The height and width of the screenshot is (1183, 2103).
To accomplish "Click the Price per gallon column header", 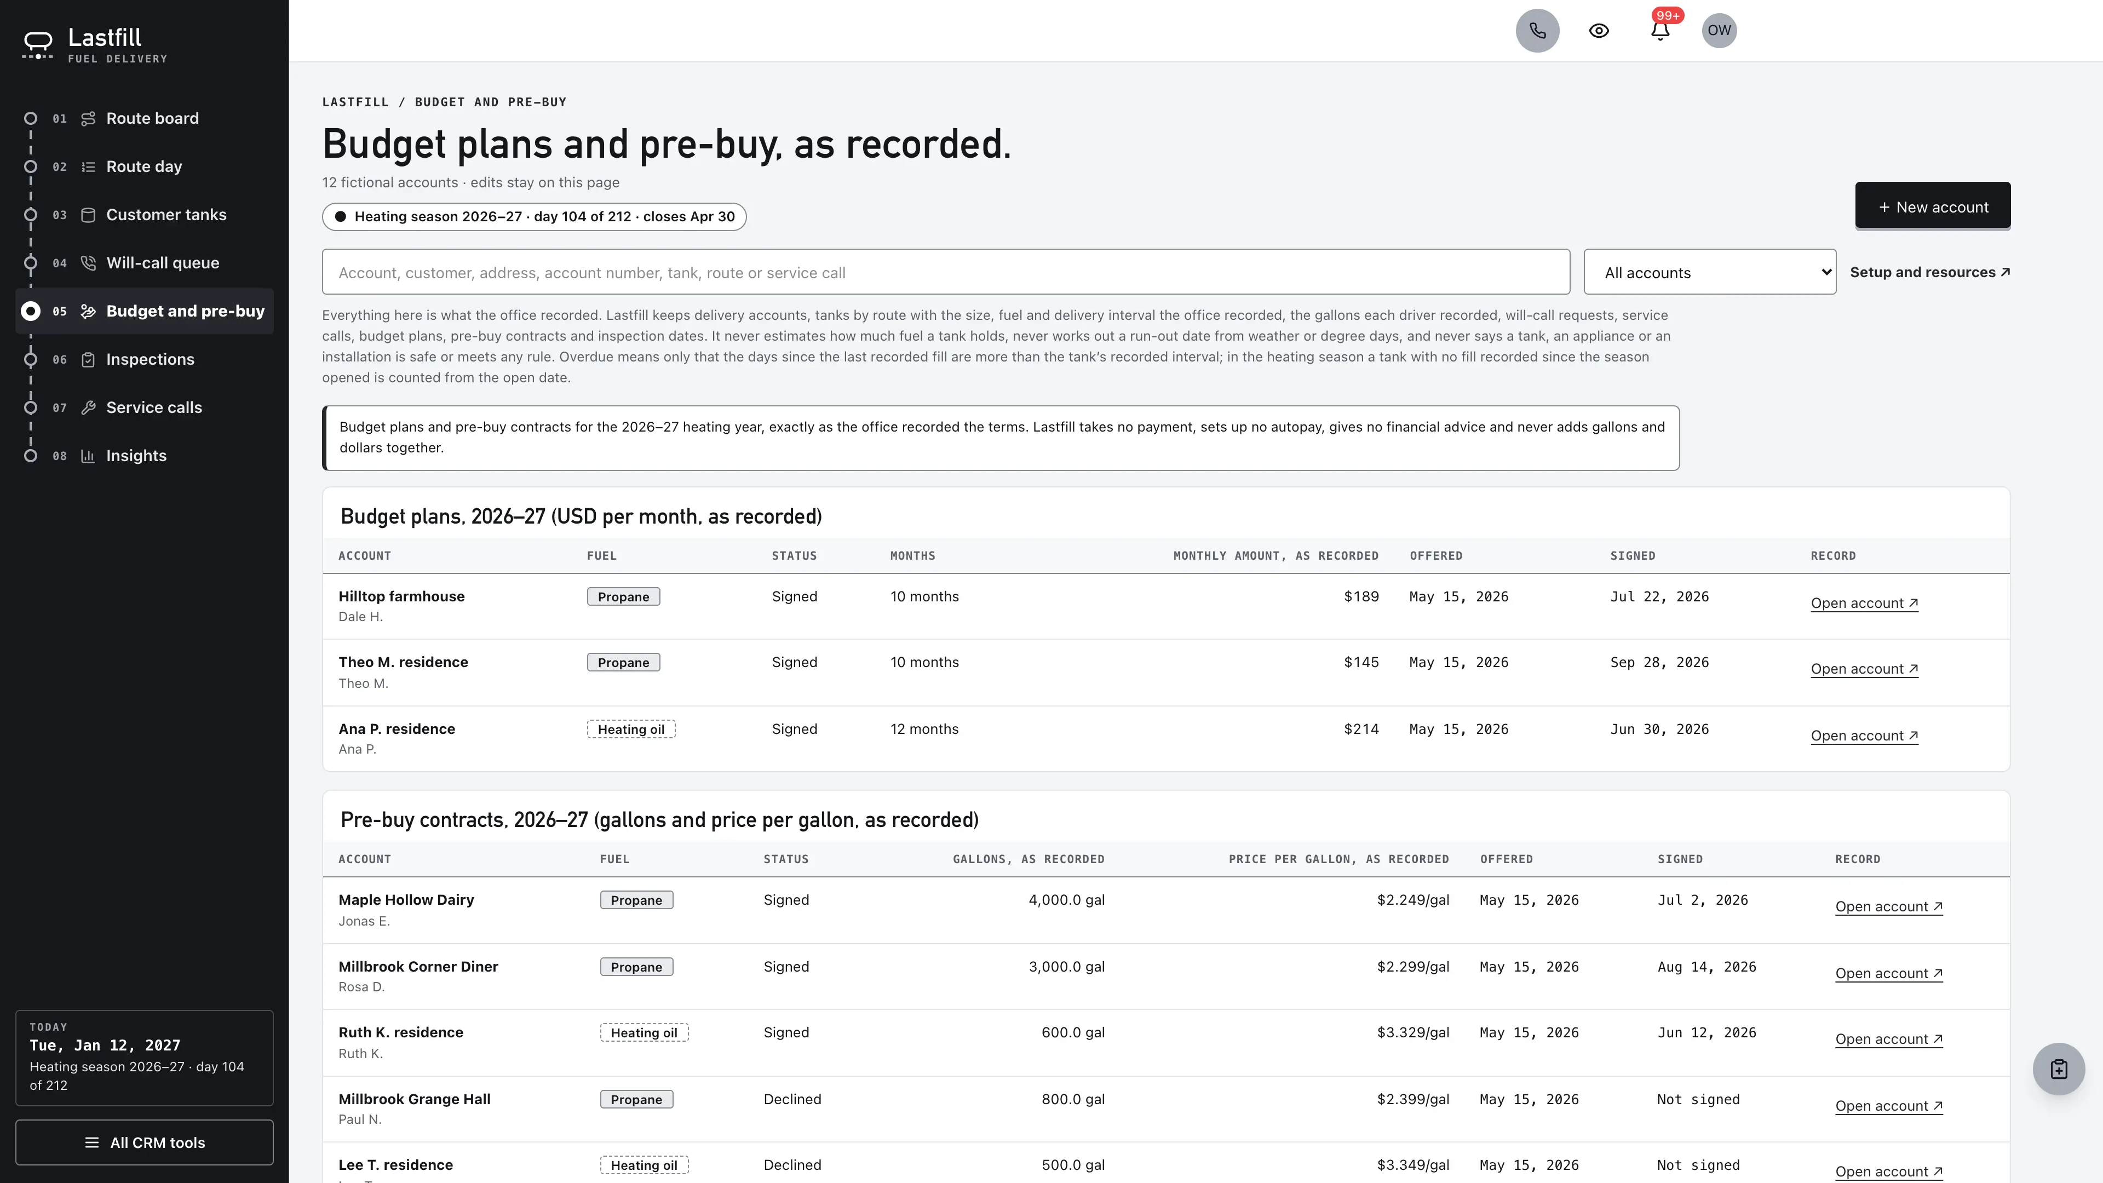I will click(x=1339, y=860).
